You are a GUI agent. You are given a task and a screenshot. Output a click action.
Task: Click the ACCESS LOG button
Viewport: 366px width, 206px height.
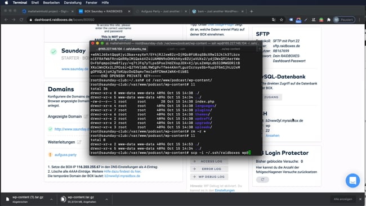[x=209, y=161]
